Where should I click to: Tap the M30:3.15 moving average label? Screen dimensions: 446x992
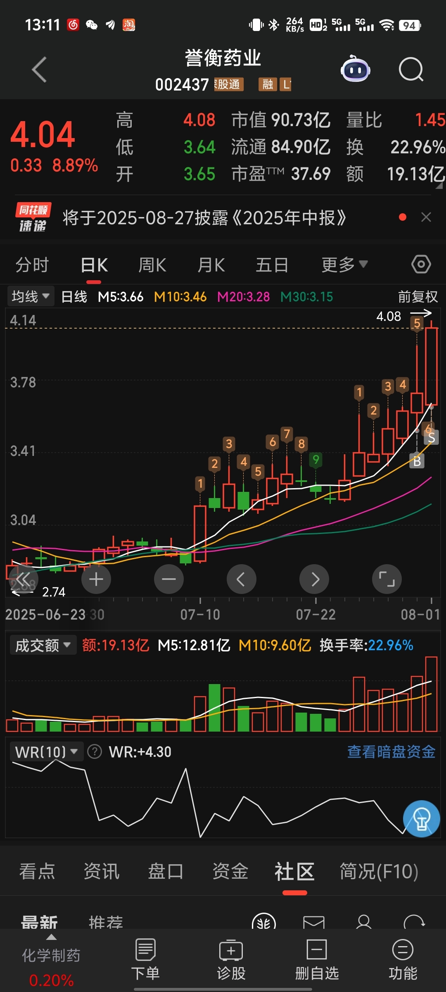[306, 296]
